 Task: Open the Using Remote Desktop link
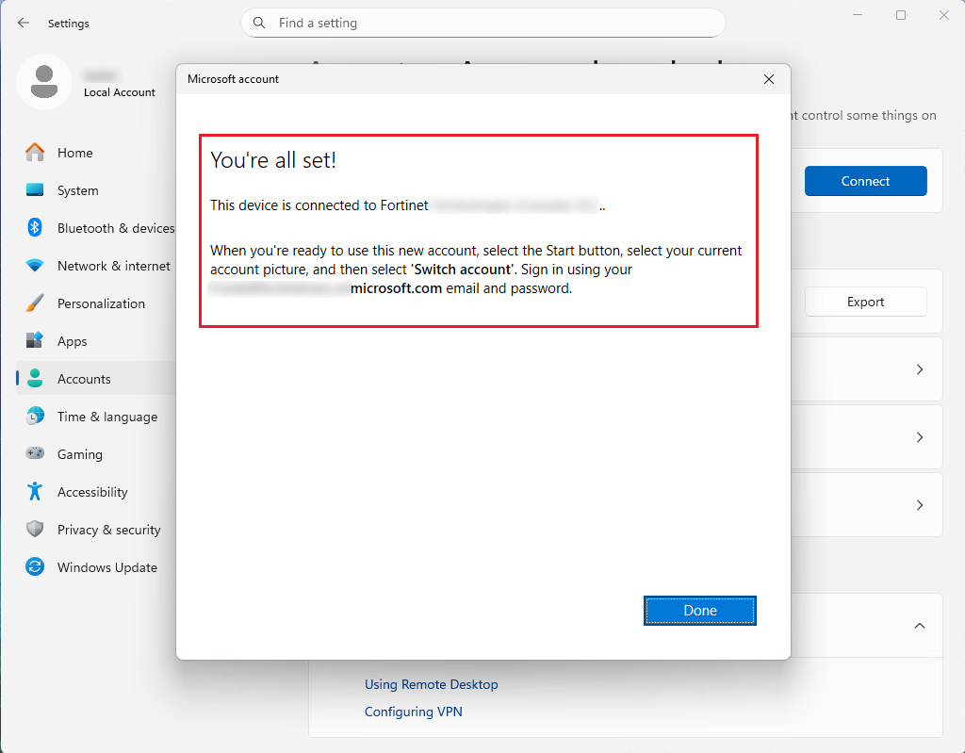click(431, 683)
